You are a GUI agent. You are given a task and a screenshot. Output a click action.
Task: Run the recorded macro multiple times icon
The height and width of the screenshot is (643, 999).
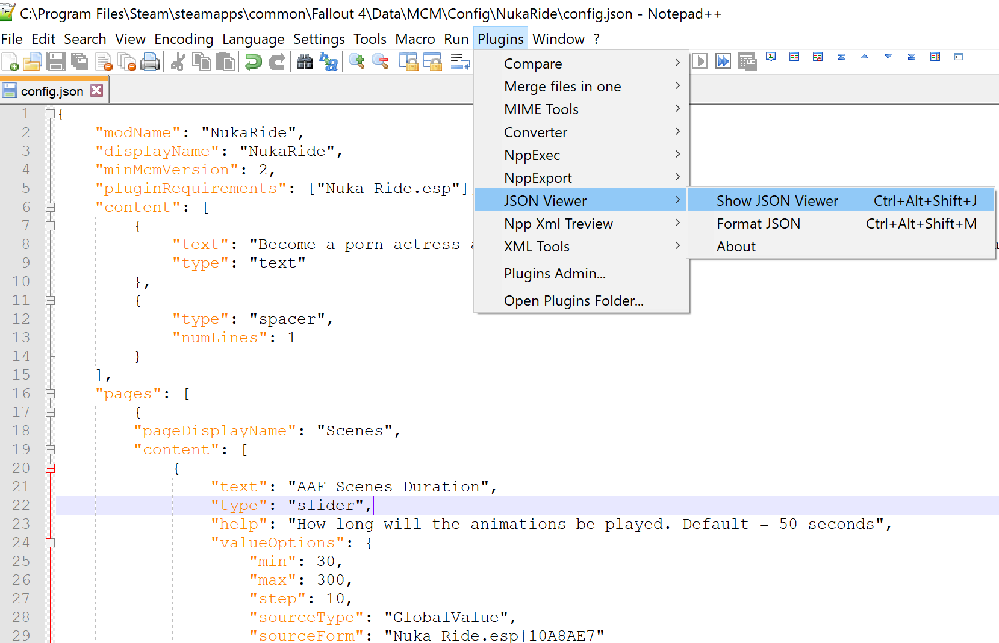pos(723,61)
